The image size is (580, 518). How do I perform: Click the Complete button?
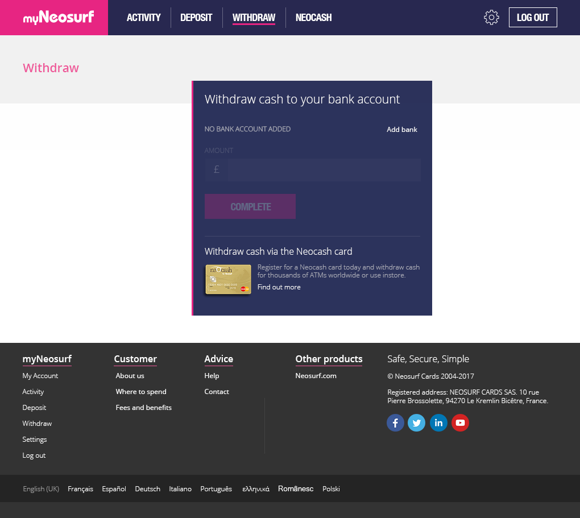tap(250, 206)
